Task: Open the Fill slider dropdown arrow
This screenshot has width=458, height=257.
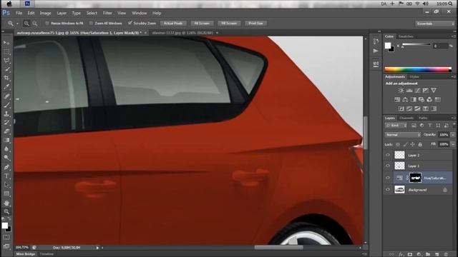Action: (453, 144)
